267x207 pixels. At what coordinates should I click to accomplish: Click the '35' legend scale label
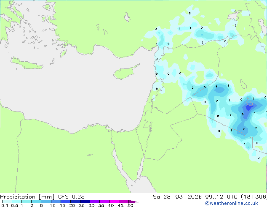click(x=101, y=205)
